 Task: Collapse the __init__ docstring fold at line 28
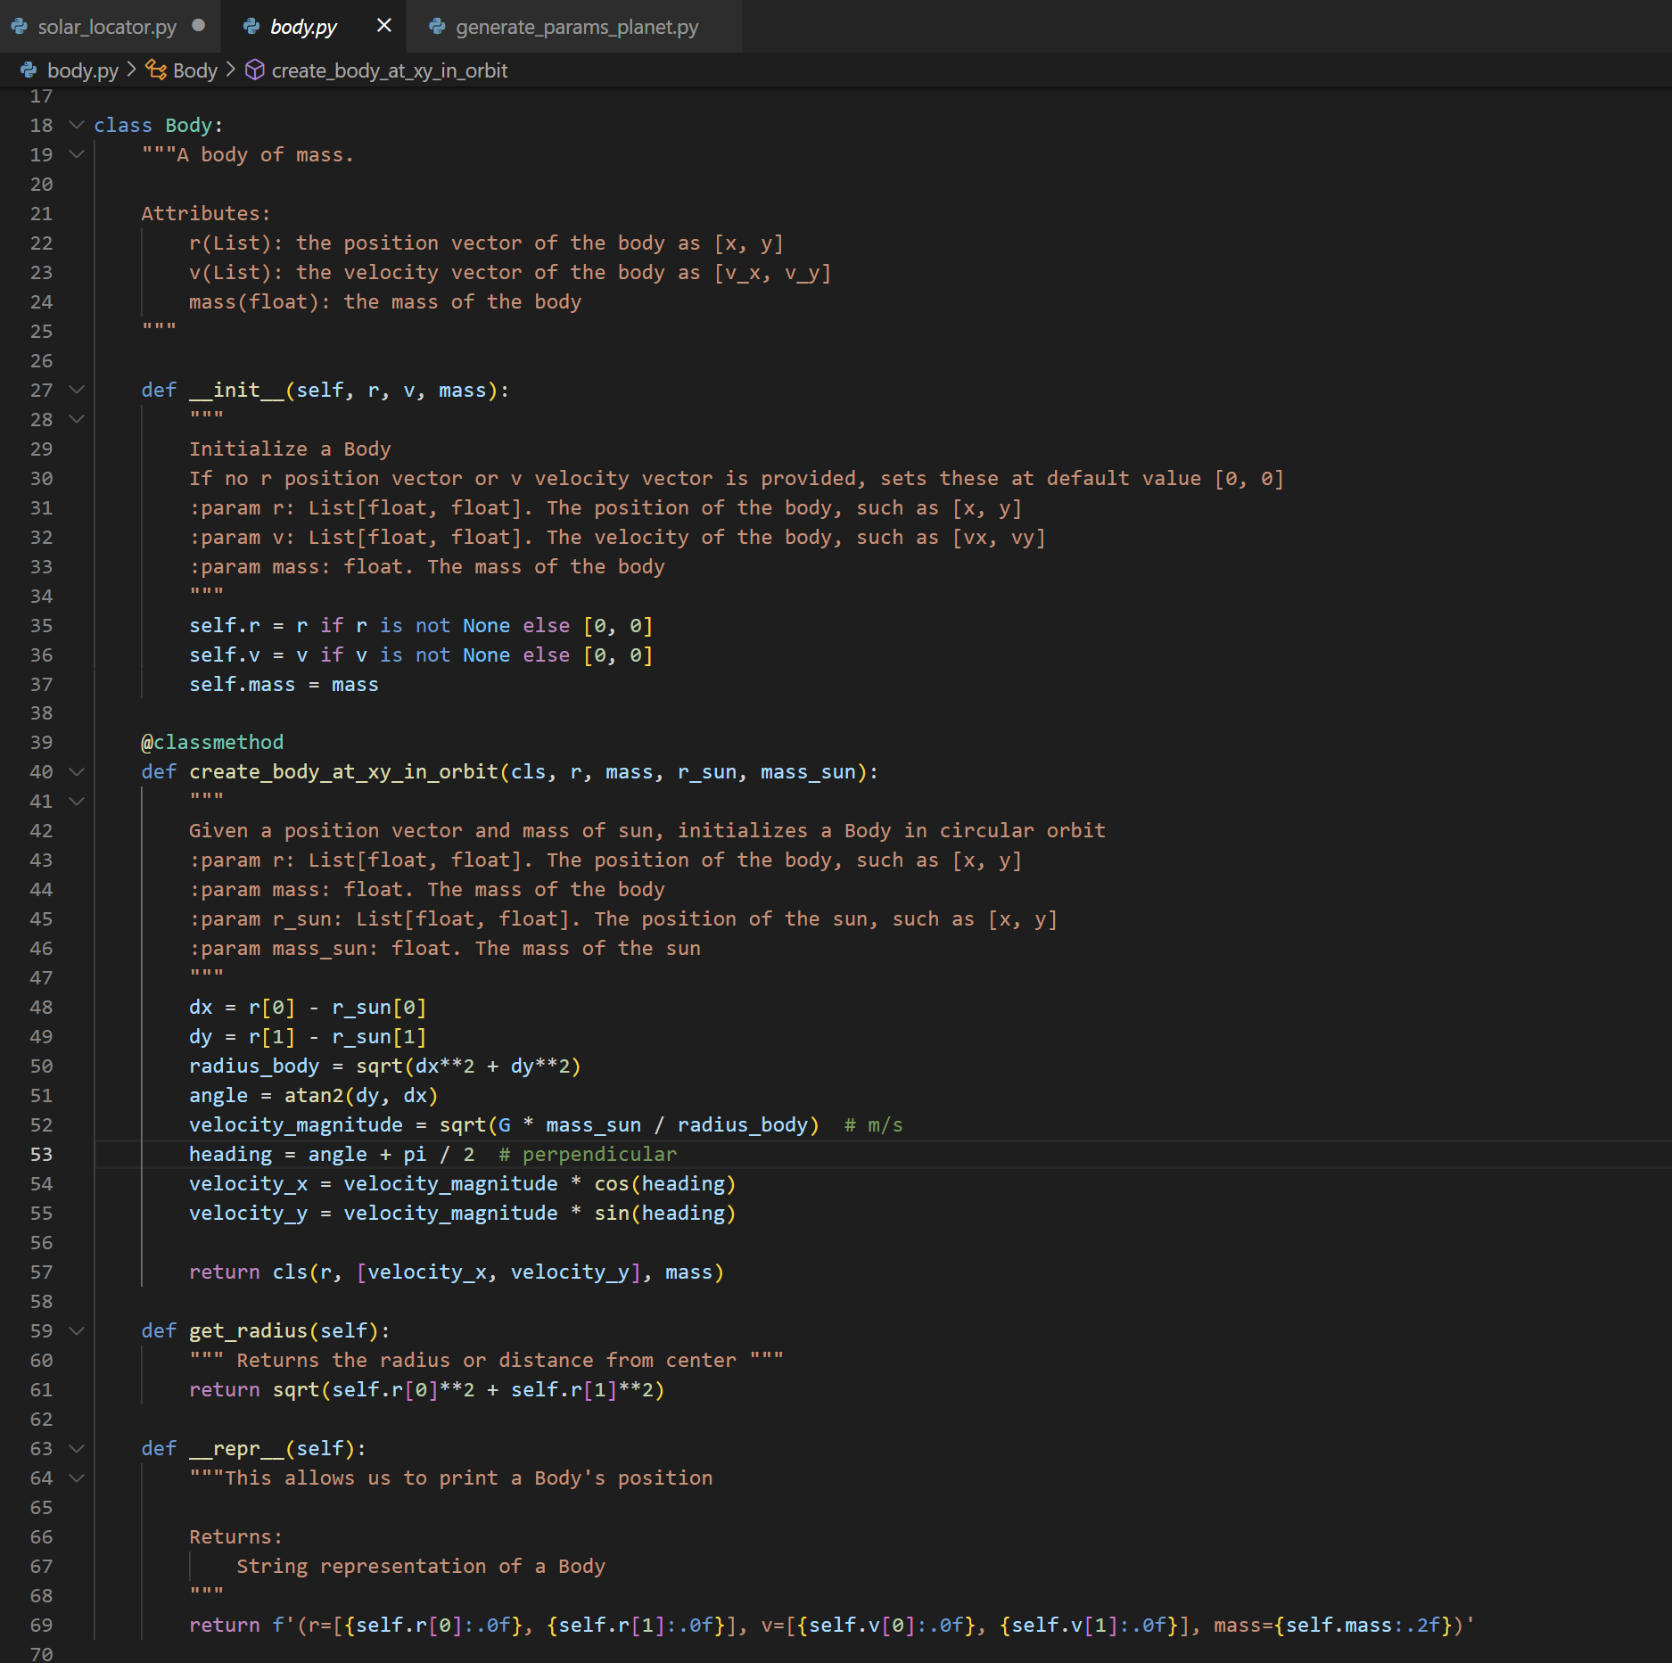(77, 419)
